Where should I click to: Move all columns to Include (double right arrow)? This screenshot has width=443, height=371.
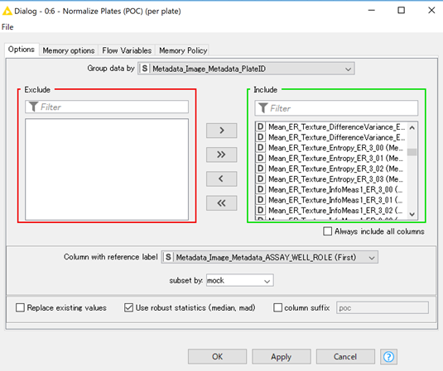click(x=222, y=155)
